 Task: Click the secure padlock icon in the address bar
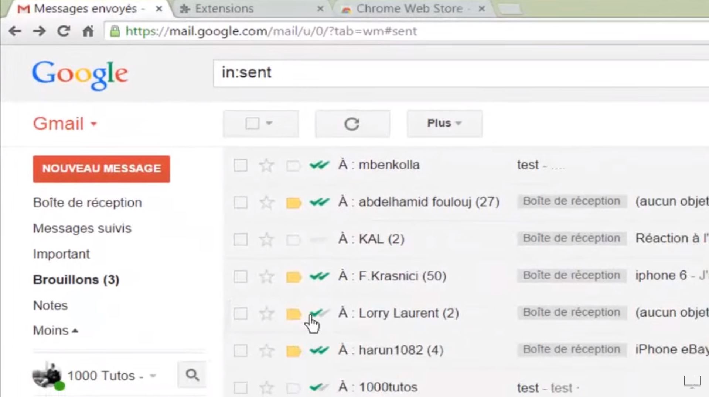click(x=115, y=31)
